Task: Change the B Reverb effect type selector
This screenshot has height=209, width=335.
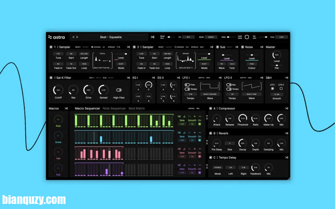Action: 217,133
